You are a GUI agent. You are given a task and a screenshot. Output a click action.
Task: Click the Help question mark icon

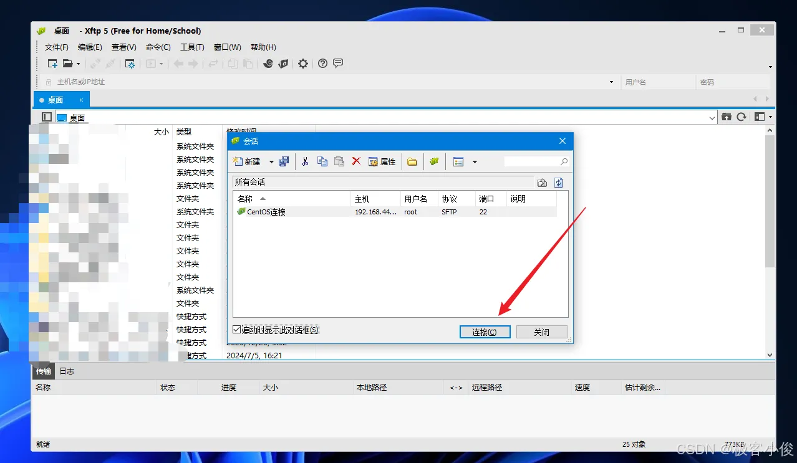tap(322, 64)
